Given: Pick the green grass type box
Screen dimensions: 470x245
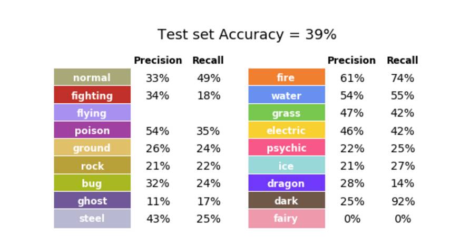Looking at the screenshot, I should [286, 113].
